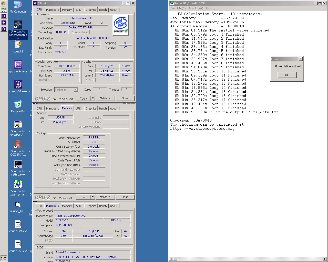Switch to Bench tab in top CPU-Z window
This screenshot has height=262, width=328.
point(103,10)
